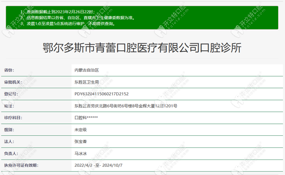Select the value 内蒙古自治区

(x=87, y=70)
